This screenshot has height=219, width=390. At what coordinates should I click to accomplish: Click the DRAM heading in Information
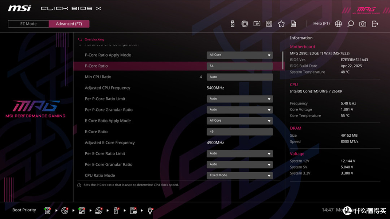pos(295,128)
